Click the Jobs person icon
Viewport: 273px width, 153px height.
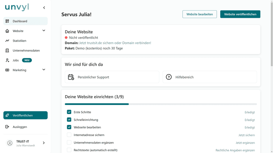(x=7, y=60)
